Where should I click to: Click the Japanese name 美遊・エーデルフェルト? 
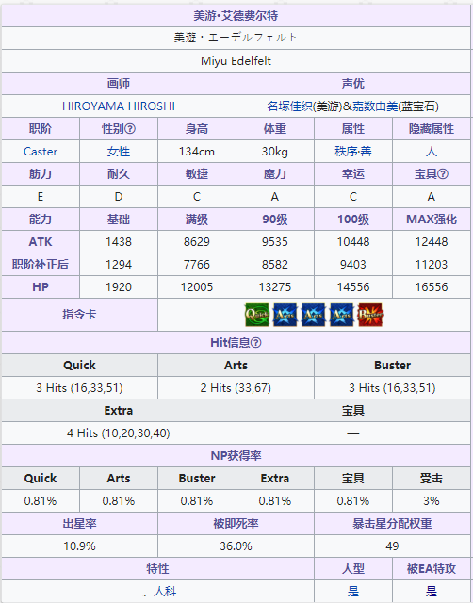236,38
